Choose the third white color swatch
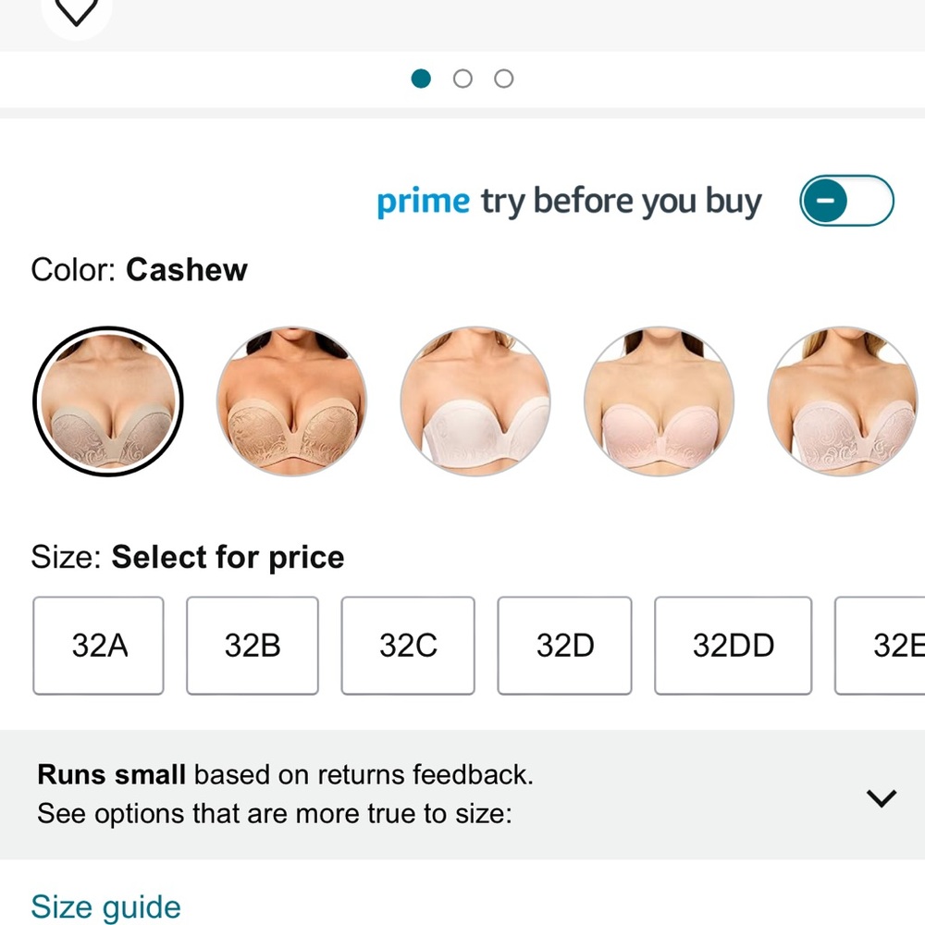The image size is (925, 925). click(475, 401)
